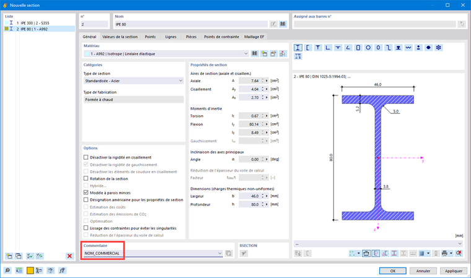
Task: Open the Maillage EF tab
Action: (254, 37)
